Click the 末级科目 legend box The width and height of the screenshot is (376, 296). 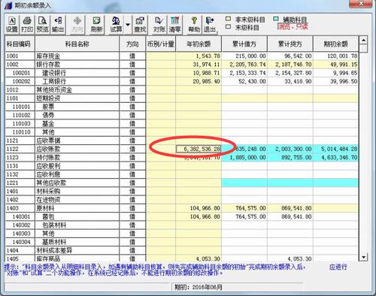tap(228, 26)
